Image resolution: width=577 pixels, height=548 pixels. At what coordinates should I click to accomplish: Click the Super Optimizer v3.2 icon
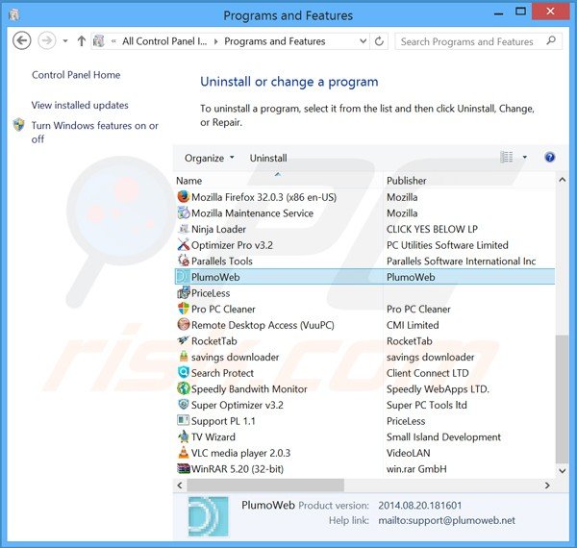click(184, 405)
